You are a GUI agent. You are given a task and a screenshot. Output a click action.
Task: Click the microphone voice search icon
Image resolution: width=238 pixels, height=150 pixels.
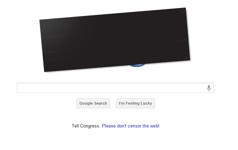(x=209, y=88)
